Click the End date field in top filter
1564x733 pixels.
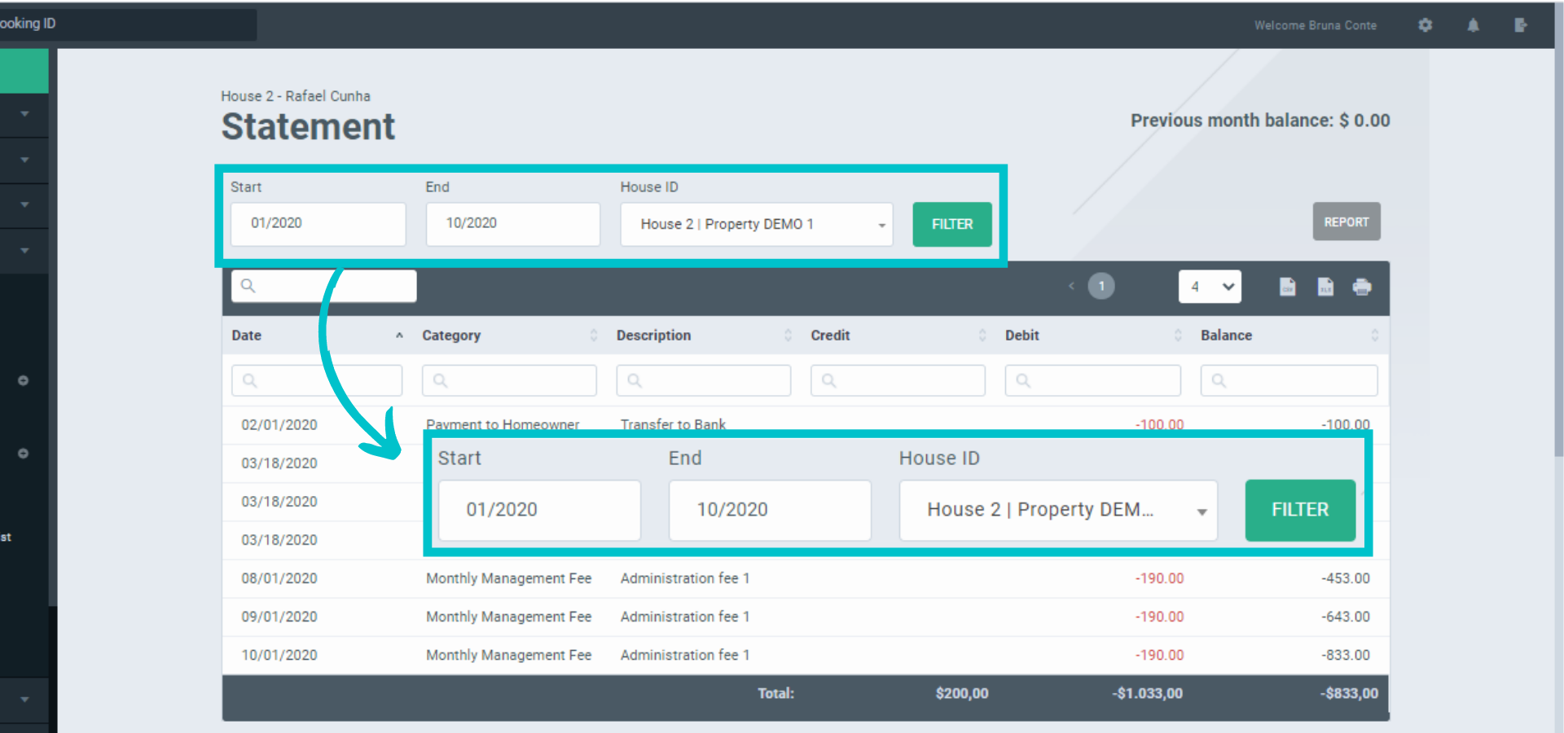pos(512,224)
